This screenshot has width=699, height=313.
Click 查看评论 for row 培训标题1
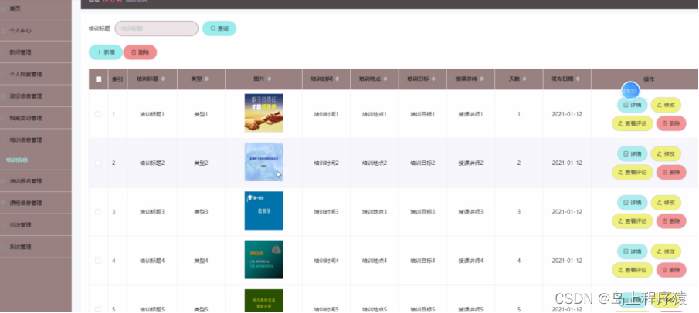633,123
